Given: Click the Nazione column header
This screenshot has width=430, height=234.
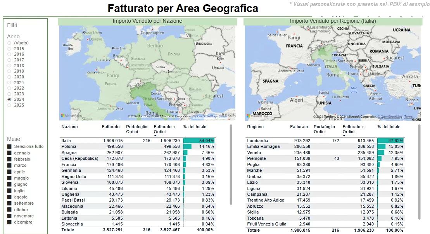Looking at the screenshot, I should pyautogui.click(x=69, y=127).
